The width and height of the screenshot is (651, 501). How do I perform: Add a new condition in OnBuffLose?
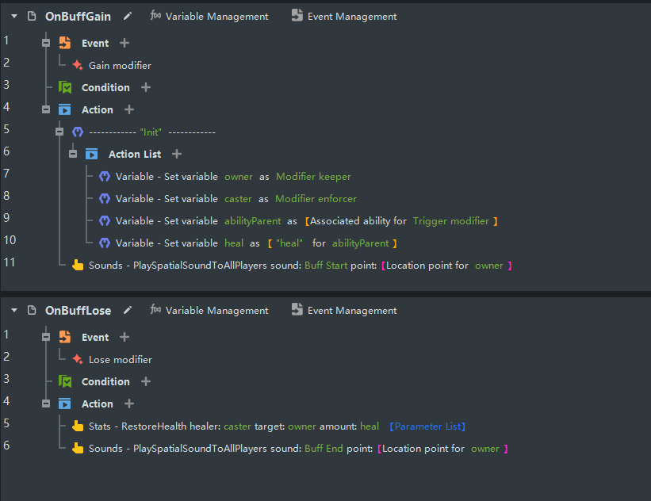coord(146,381)
